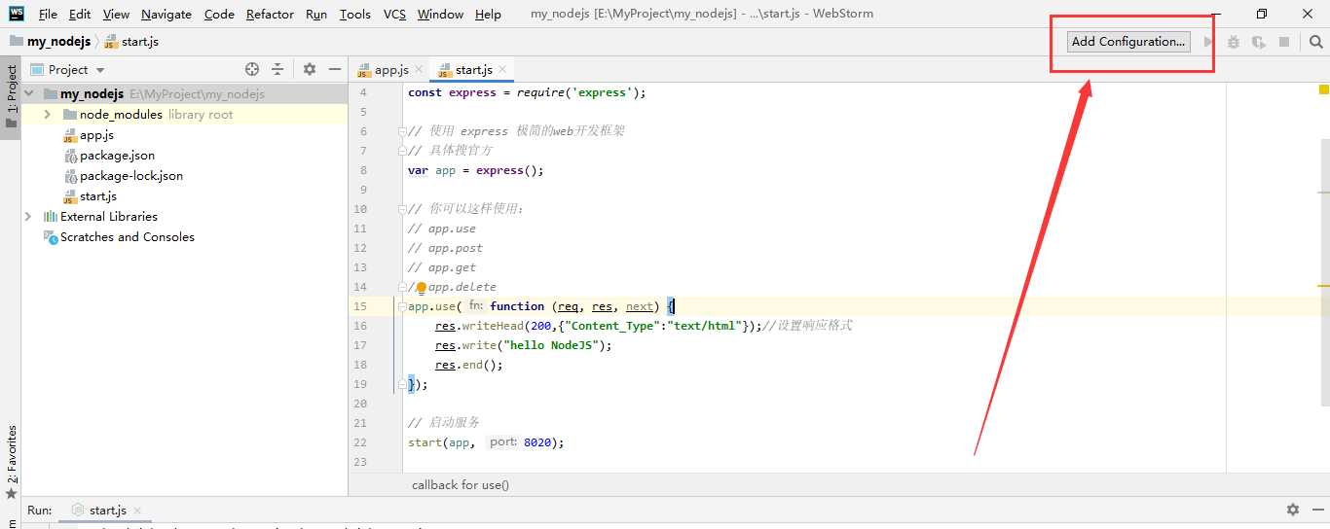The height and width of the screenshot is (529, 1330).
Task: Fold the comment block at line 6
Action: 400,131
